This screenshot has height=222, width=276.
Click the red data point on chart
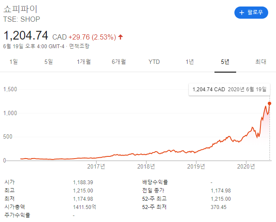click(x=270, y=103)
